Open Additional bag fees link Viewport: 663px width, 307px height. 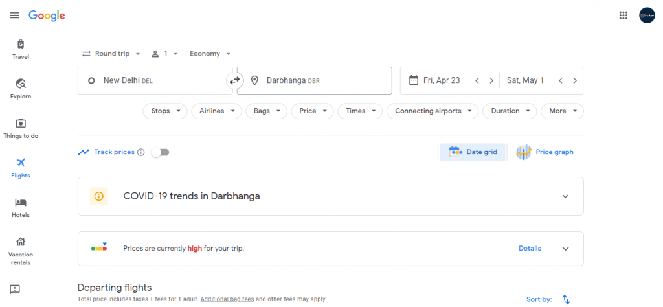[227, 299]
